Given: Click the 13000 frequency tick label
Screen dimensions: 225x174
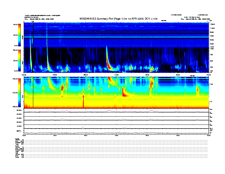Looking at the screenshot, I should pyautogui.click(x=213, y=24).
